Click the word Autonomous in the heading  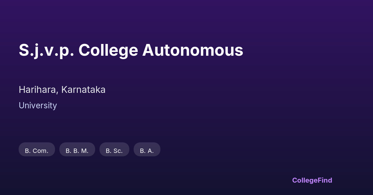tap(192, 50)
